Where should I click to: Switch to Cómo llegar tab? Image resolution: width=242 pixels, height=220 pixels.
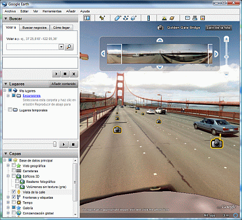coord(61,28)
